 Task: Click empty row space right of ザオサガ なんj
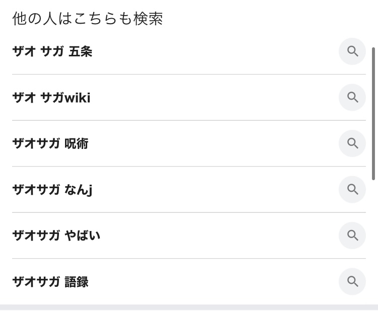point(212,190)
